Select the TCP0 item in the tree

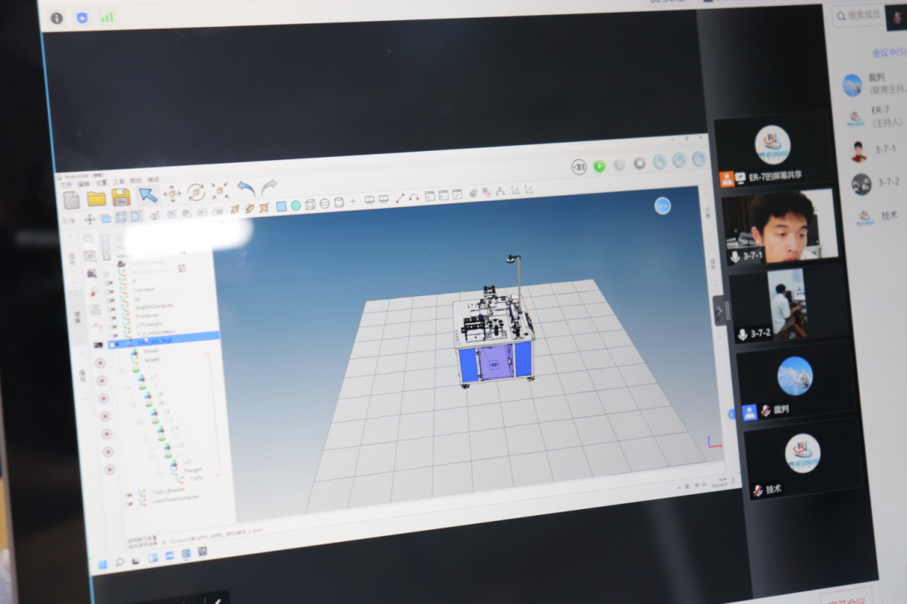pyautogui.click(x=196, y=478)
